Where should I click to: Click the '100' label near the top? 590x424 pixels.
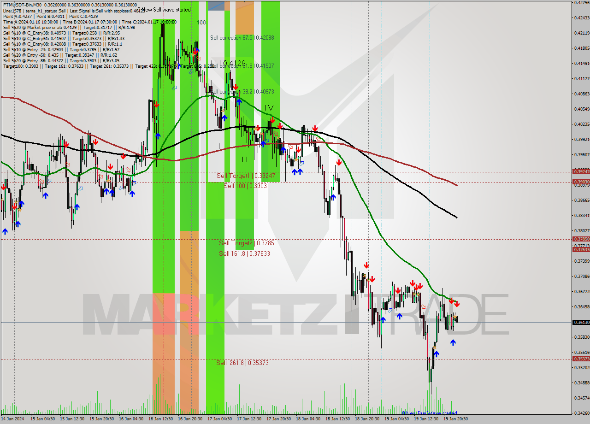pos(201,22)
